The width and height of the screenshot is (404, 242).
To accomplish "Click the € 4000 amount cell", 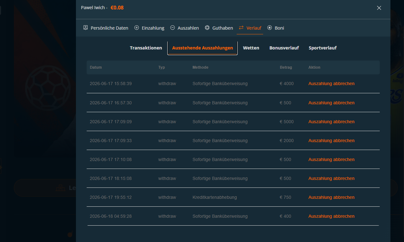I will point(287,84).
